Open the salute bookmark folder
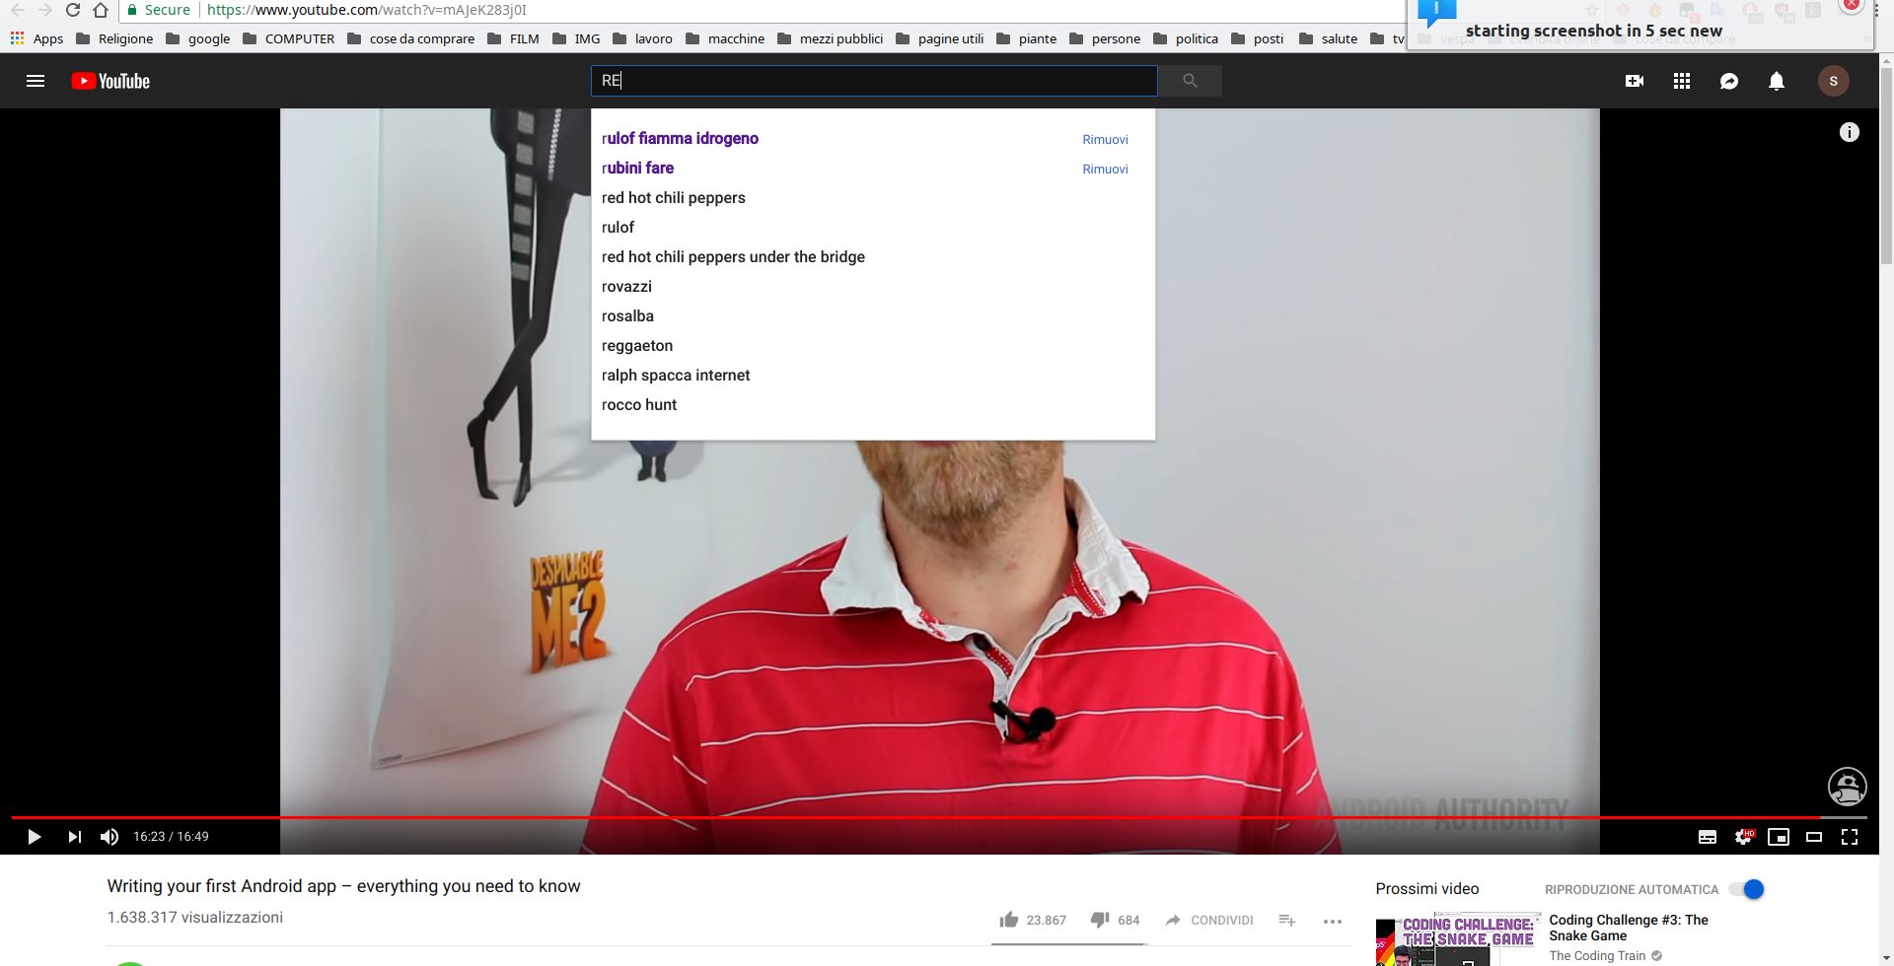 click(x=1328, y=38)
